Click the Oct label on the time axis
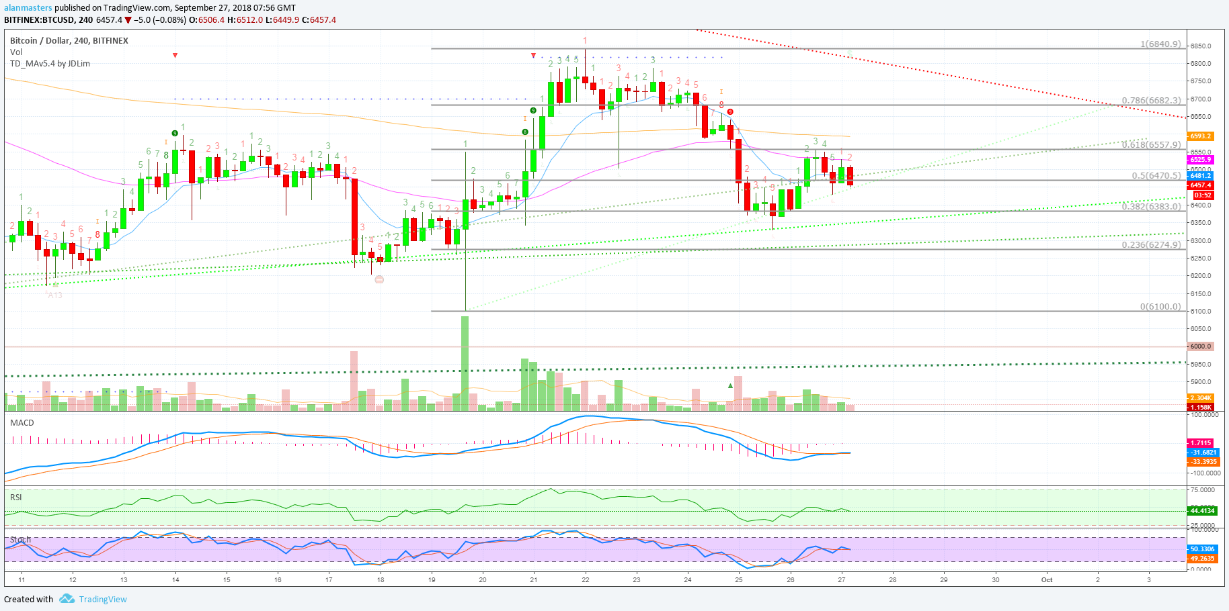This screenshot has height=611, width=1229. [1046, 579]
